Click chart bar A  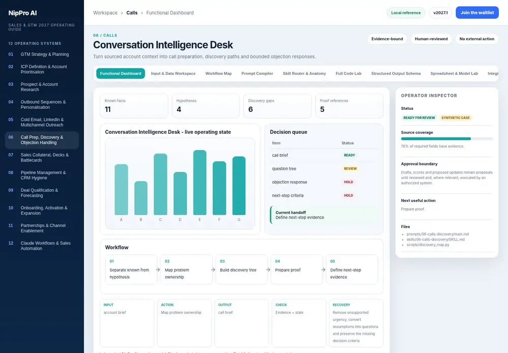click(x=121, y=190)
